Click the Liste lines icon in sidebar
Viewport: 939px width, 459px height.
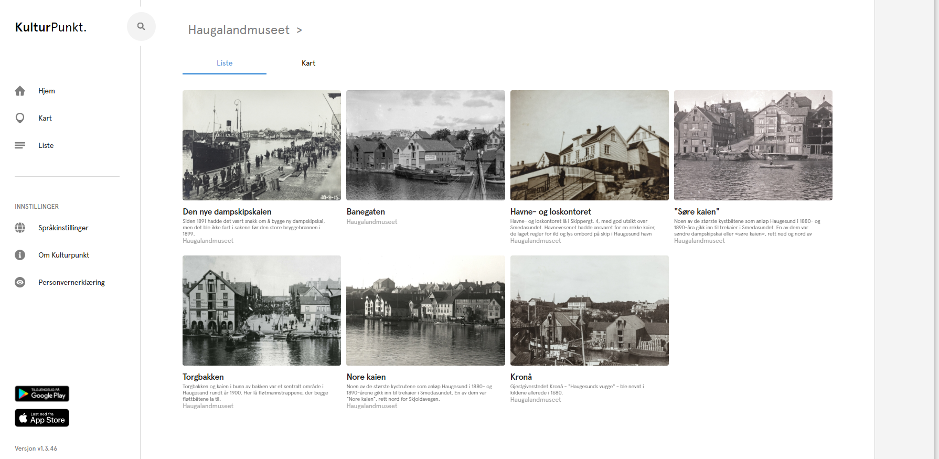click(20, 145)
